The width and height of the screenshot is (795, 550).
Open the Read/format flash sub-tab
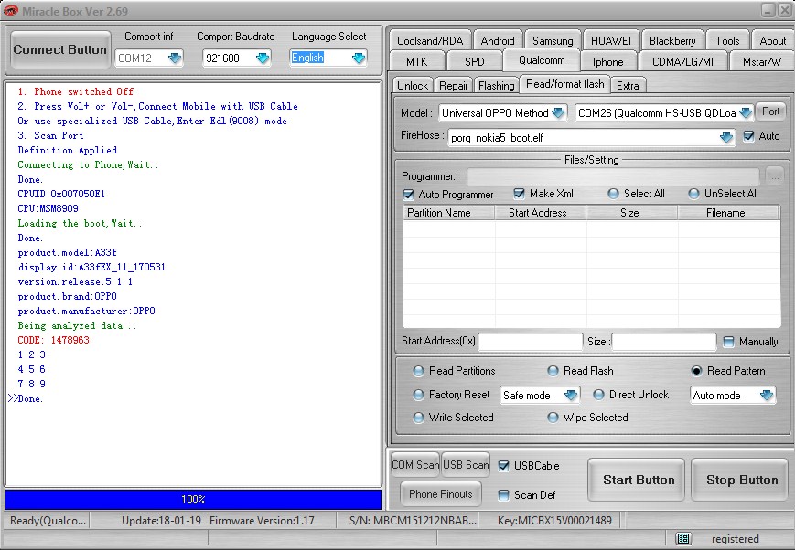[564, 84]
